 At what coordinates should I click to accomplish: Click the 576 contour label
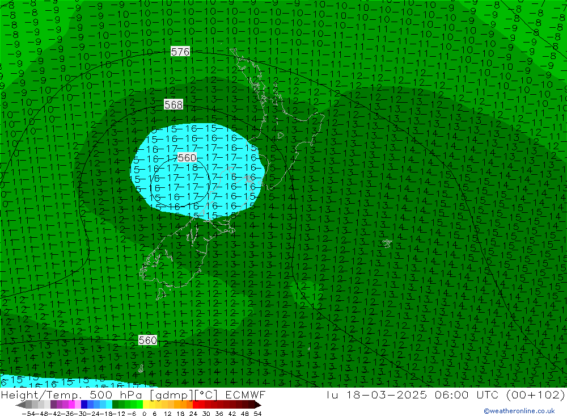[180, 52]
